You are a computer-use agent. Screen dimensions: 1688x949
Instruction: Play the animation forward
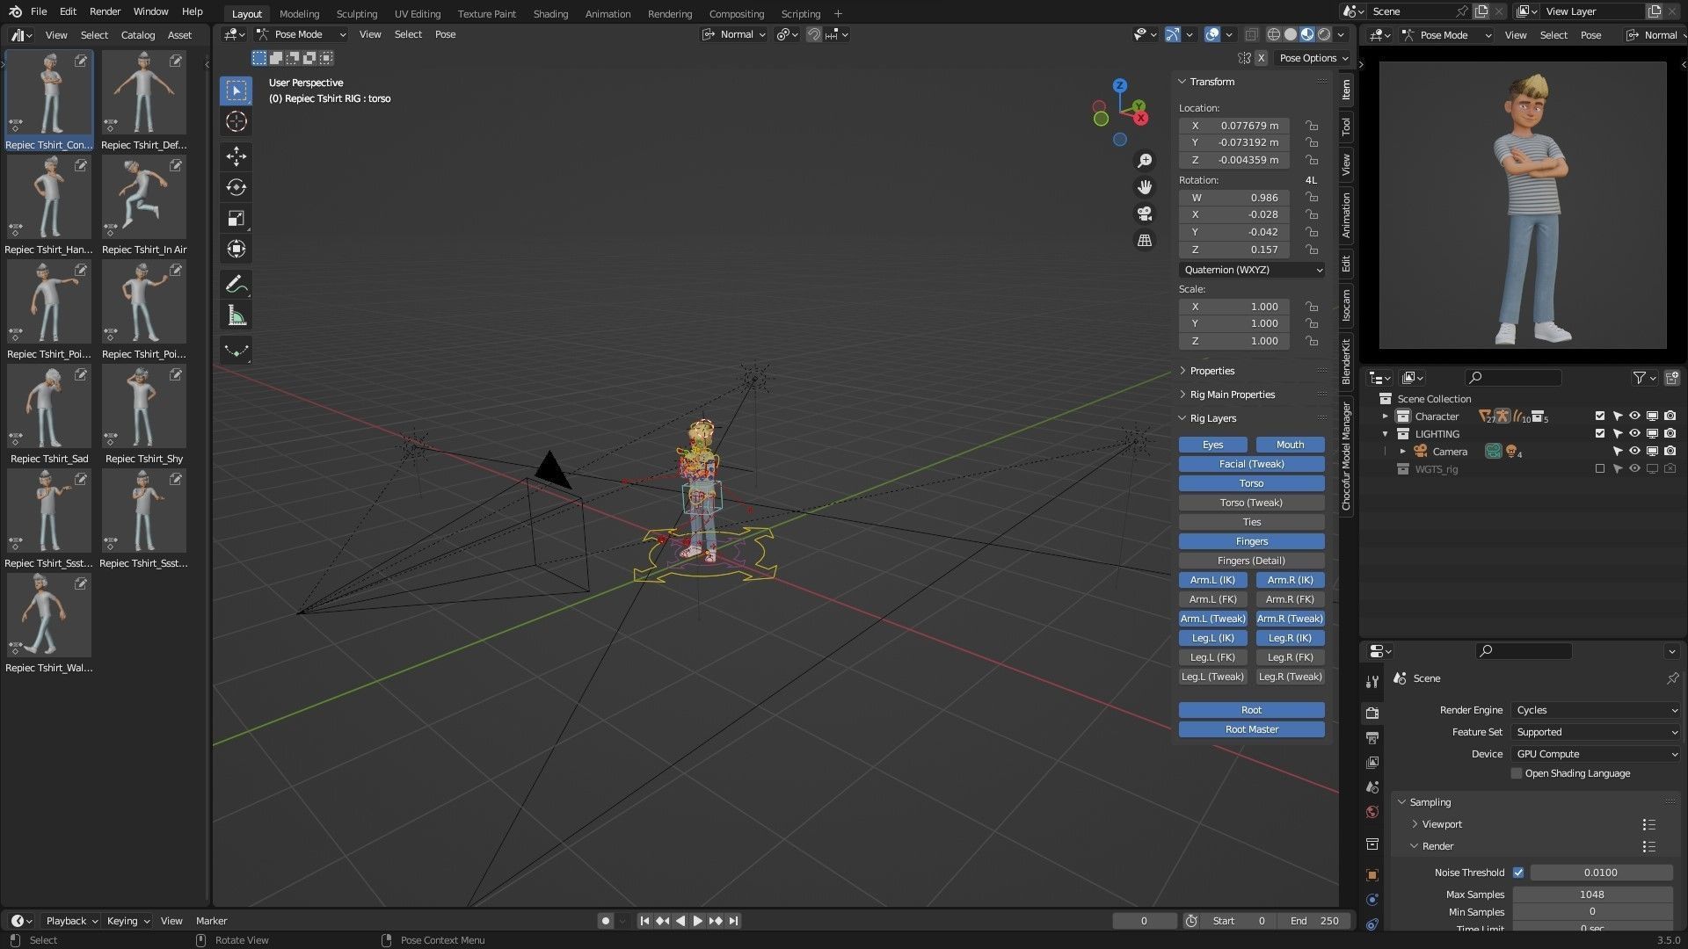pos(697,921)
